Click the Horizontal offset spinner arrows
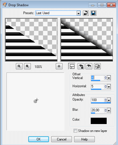The height and width of the screenshot is (145, 118). [106, 86]
